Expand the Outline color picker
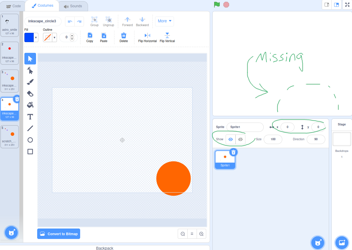This screenshot has width=352, height=250. (x=54, y=37)
